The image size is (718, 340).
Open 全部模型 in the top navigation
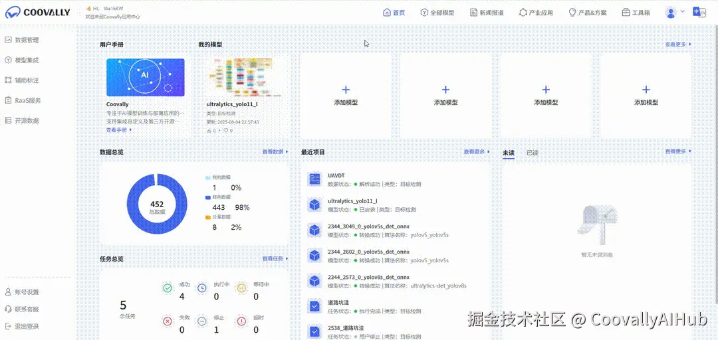pyautogui.click(x=437, y=13)
